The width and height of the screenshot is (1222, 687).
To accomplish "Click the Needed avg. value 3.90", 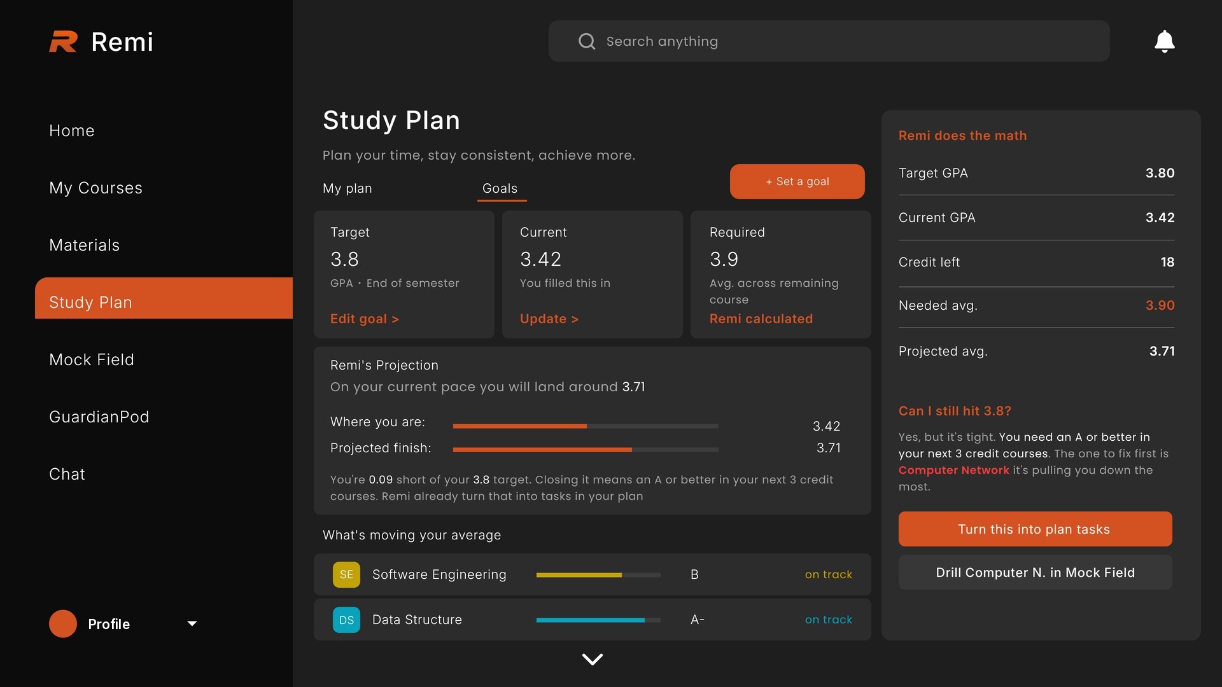I will 1160,305.
